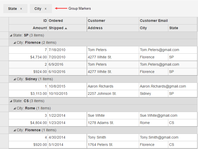Image resolution: width=198 pixels, height=149 pixels.
Task: Collapse the City: Sidney group
Action: [x=14, y=79]
